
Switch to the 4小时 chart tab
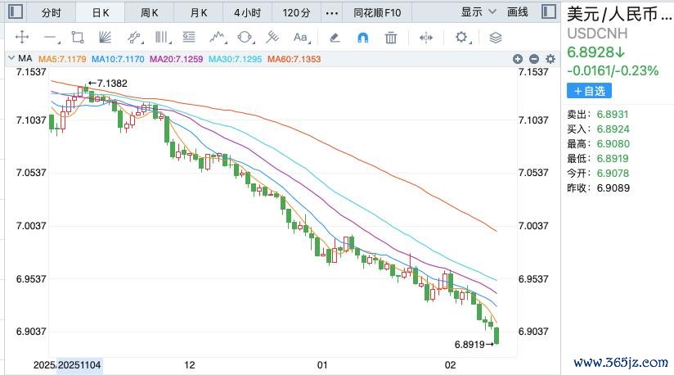[248, 13]
